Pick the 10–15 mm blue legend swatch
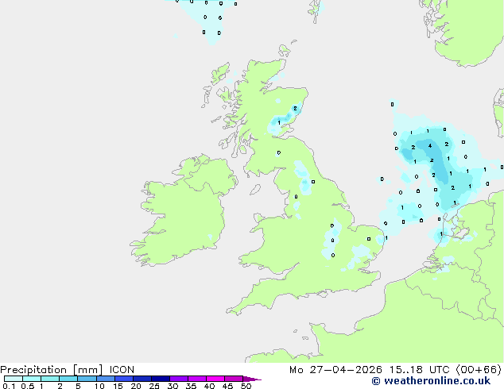This screenshot has width=504, height=389. pos(106,379)
